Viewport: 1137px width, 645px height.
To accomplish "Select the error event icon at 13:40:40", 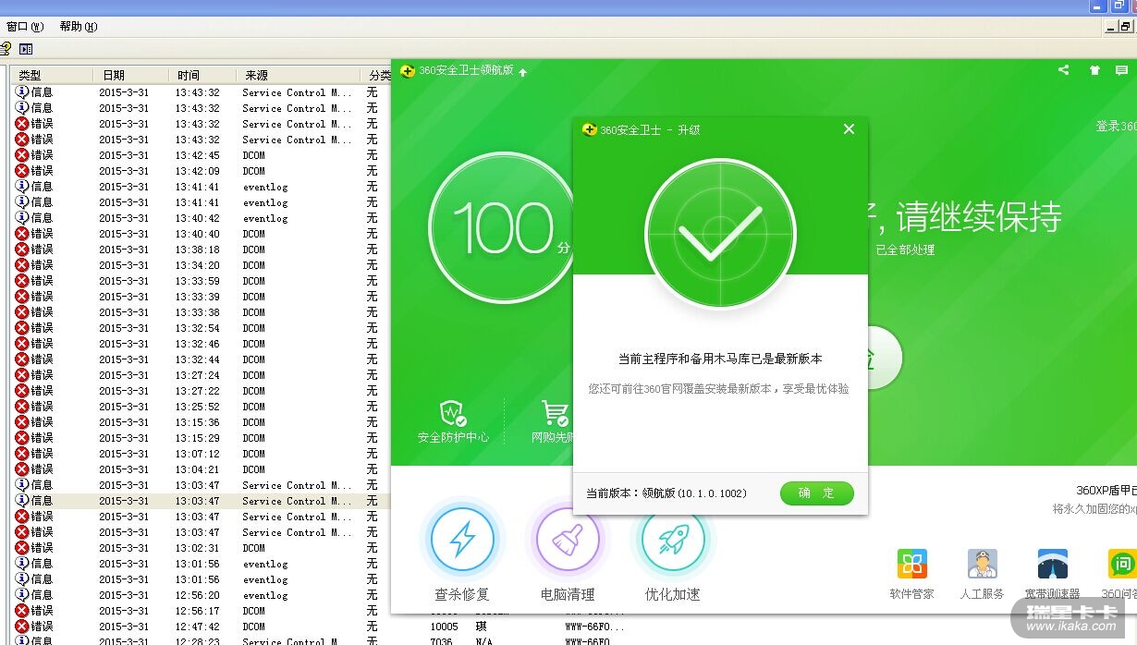I will (22, 234).
